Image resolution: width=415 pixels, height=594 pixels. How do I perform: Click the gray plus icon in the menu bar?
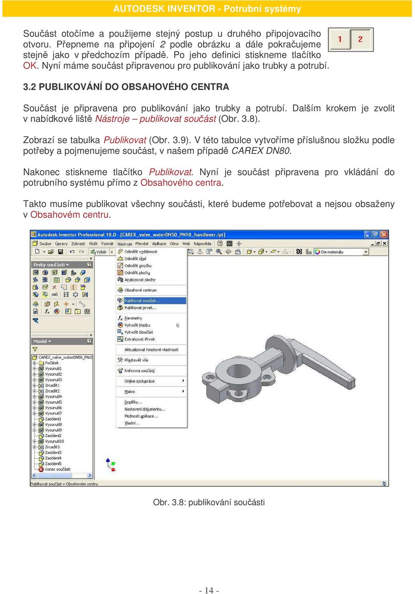coord(239,243)
